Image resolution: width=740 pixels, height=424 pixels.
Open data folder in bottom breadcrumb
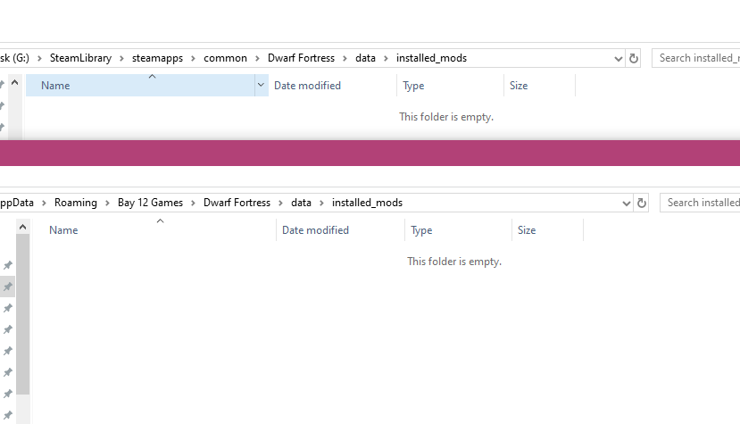[x=301, y=203]
